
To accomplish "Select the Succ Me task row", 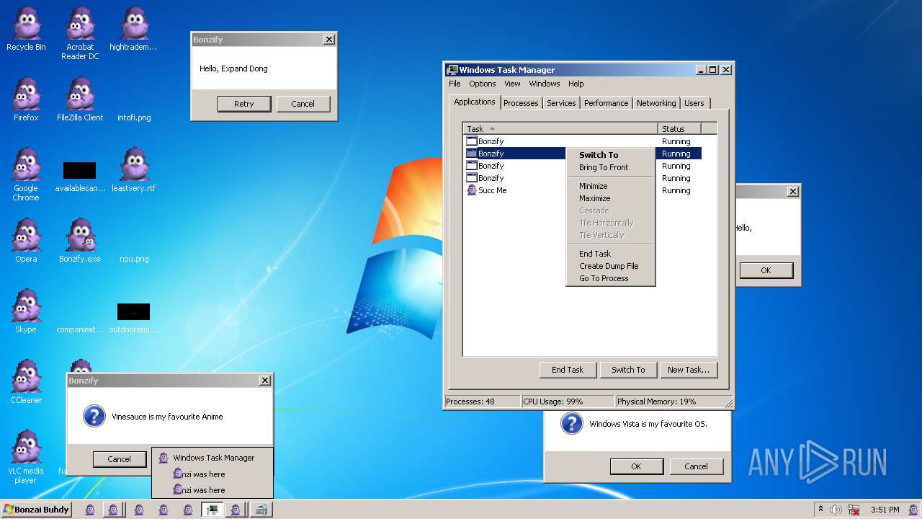I will point(582,190).
